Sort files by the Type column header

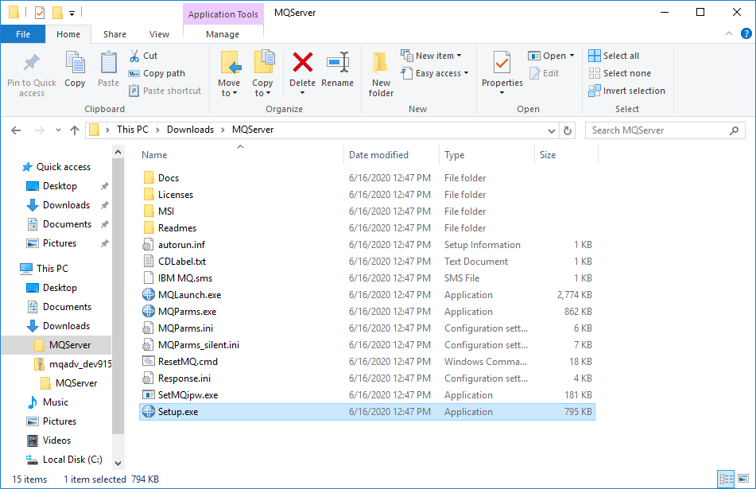[487, 155]
